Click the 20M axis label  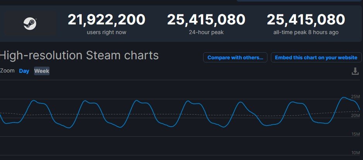click(356, 115)
